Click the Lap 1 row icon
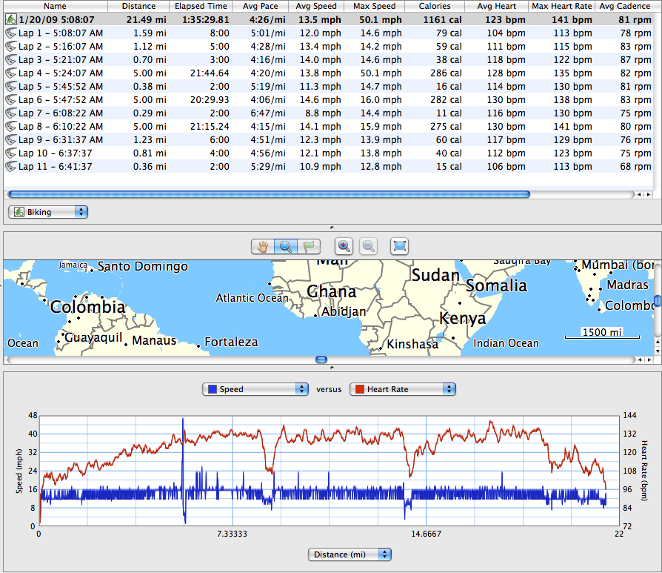The width and height of the screenshot is (662, 573). 11,33
